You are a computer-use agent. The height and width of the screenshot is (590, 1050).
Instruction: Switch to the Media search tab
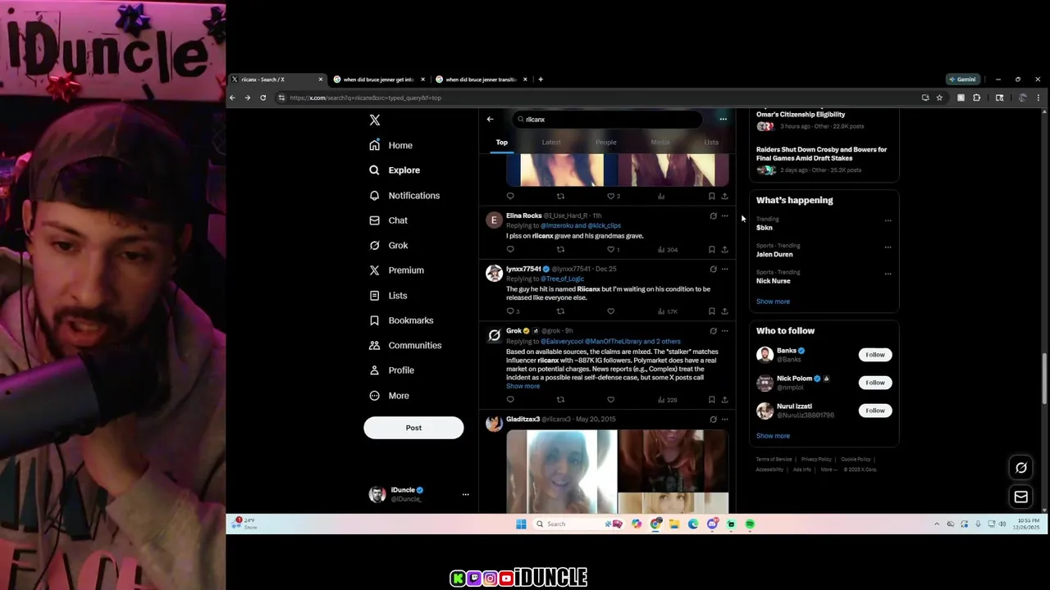pyautogui.click(x=660, y=142)
